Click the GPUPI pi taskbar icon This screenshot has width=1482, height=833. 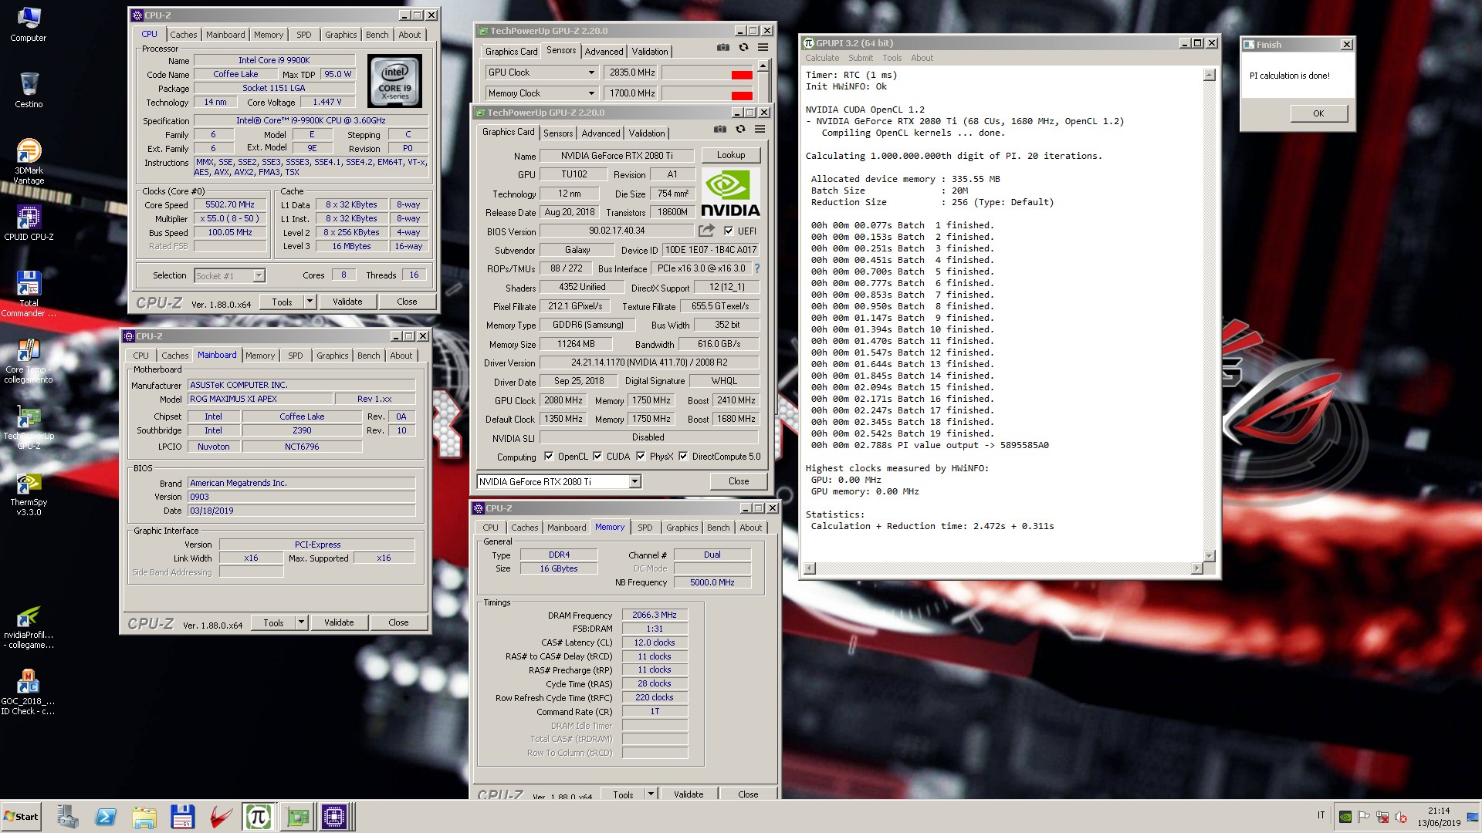(x=258, y=817)
